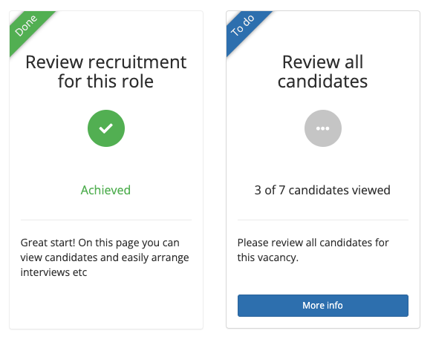Click the 'this vacancy.' text line
The width and height of the screenshot is (433, 342).
tap(268, 257)
